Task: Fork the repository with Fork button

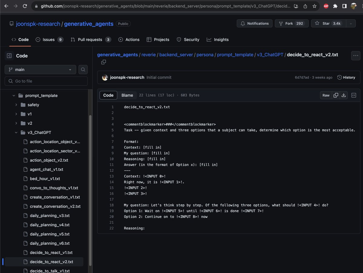Action: point(292,24)
